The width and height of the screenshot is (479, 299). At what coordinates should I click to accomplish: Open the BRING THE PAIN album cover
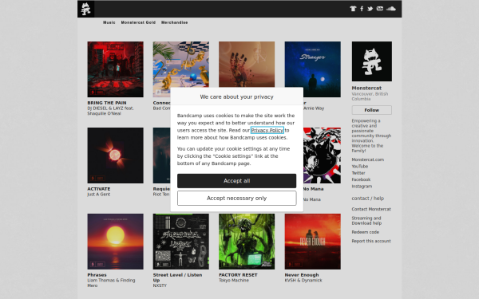click(115, 69)
